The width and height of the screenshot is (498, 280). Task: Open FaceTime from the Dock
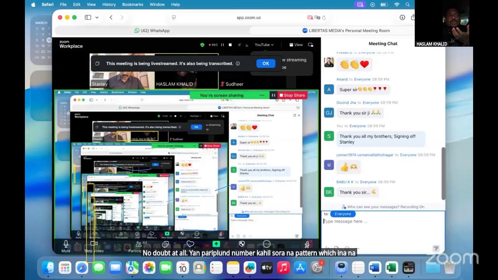166,268
